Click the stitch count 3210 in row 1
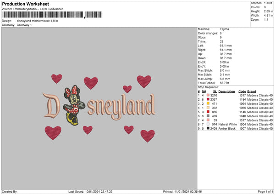Viewport: 275px width, 195px height. pos(214,95)
